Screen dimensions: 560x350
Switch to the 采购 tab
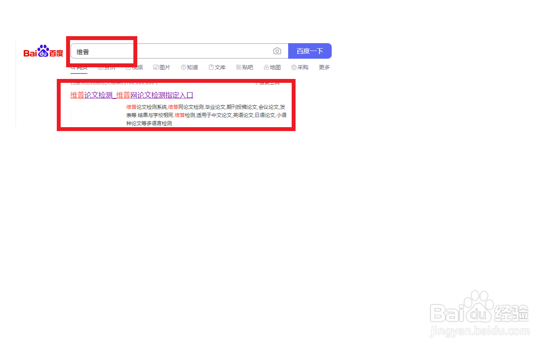click(300, 67)
